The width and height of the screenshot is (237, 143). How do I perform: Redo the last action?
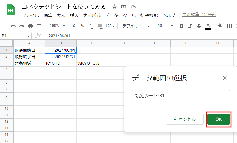(x=22, y=26)
